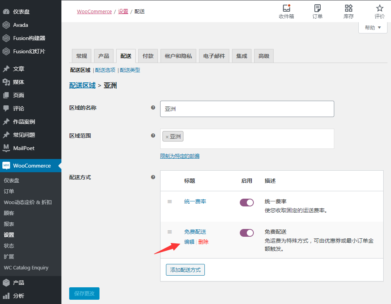Image resolution: width=391 pixels, height=304 pixels.
Task: Open the 库存 stock icon
Action: point(349,8)
